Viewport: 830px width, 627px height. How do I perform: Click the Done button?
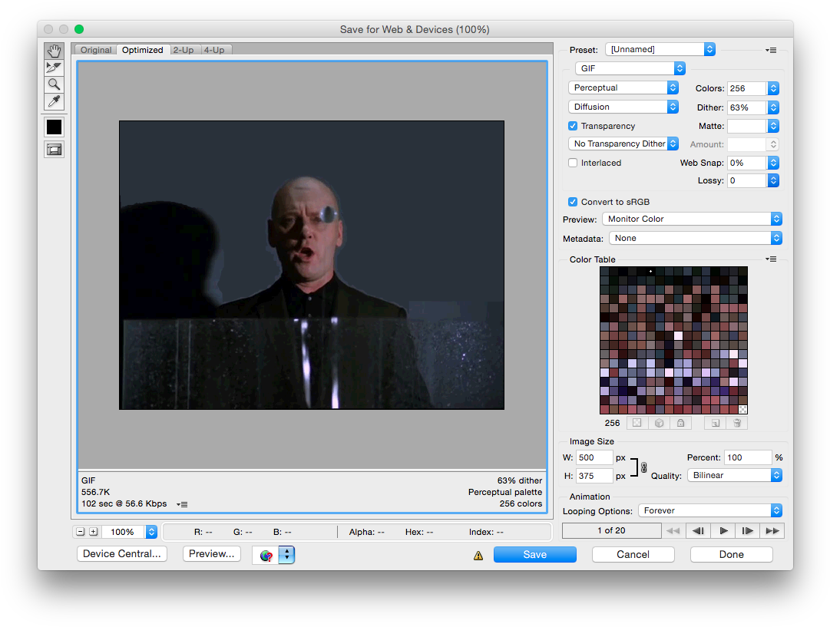coord(732,555)
